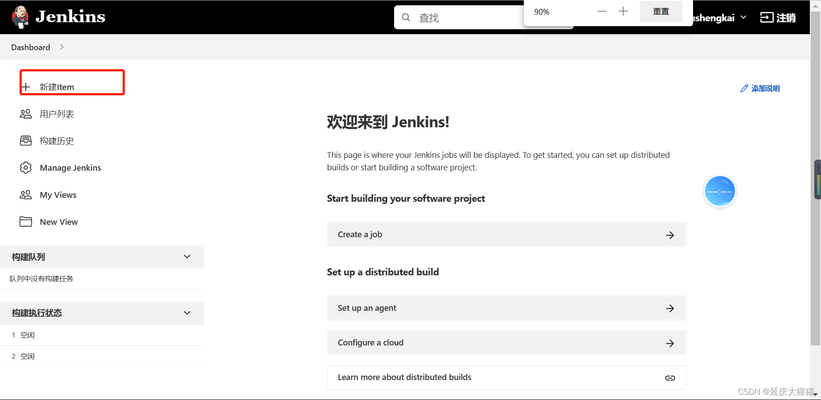Open 新建Item to create a job
The image size is (821, 400).
click(x=57, y=87)
